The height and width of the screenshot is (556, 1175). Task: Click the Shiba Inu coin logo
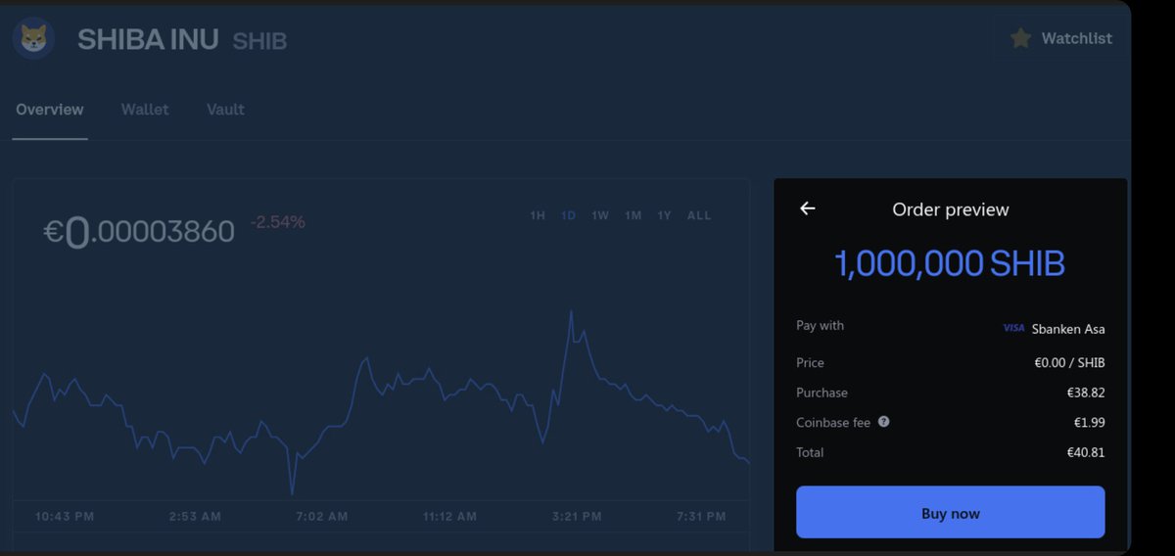pyautogui.click(x=33, y=39)
